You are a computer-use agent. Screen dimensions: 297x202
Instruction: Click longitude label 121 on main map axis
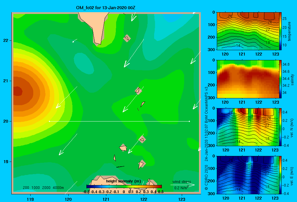tap(106, 199)
